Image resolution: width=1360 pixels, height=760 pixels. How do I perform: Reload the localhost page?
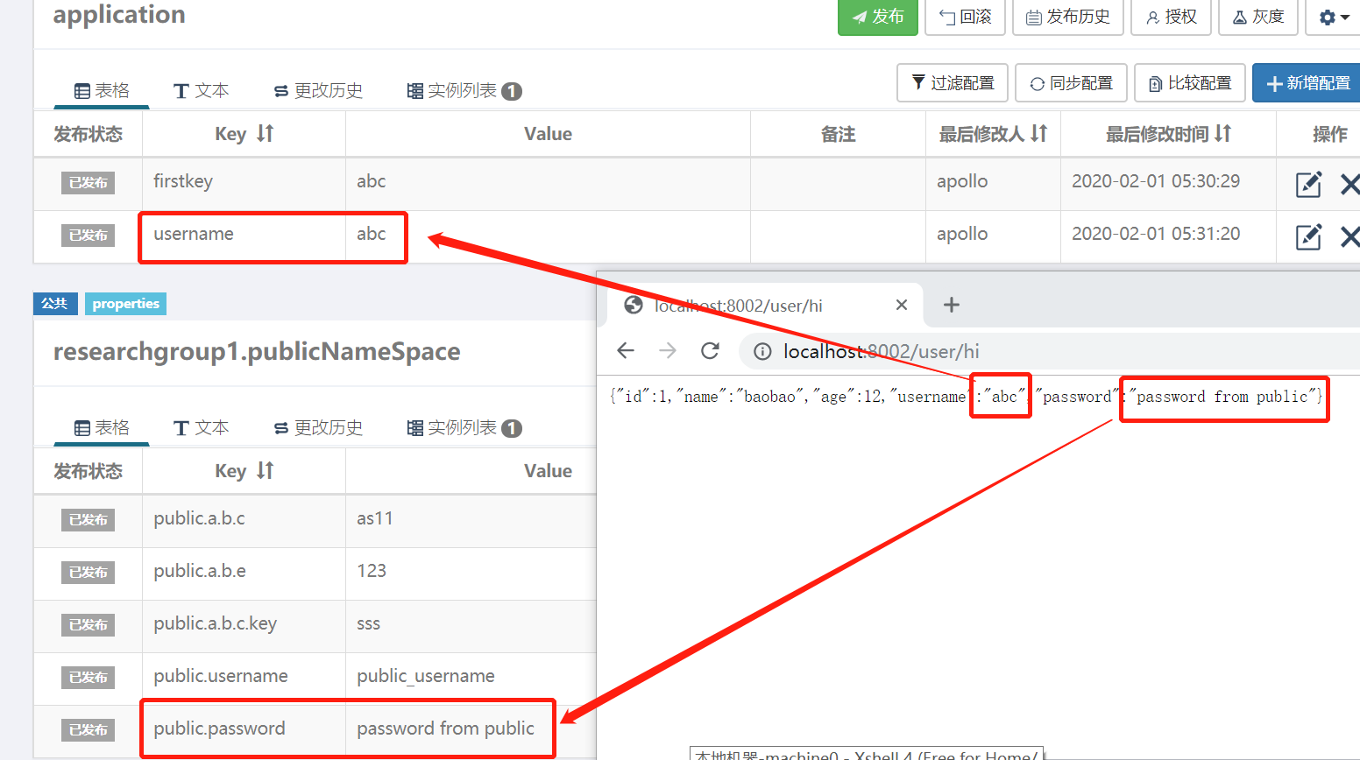pos(710,351)
